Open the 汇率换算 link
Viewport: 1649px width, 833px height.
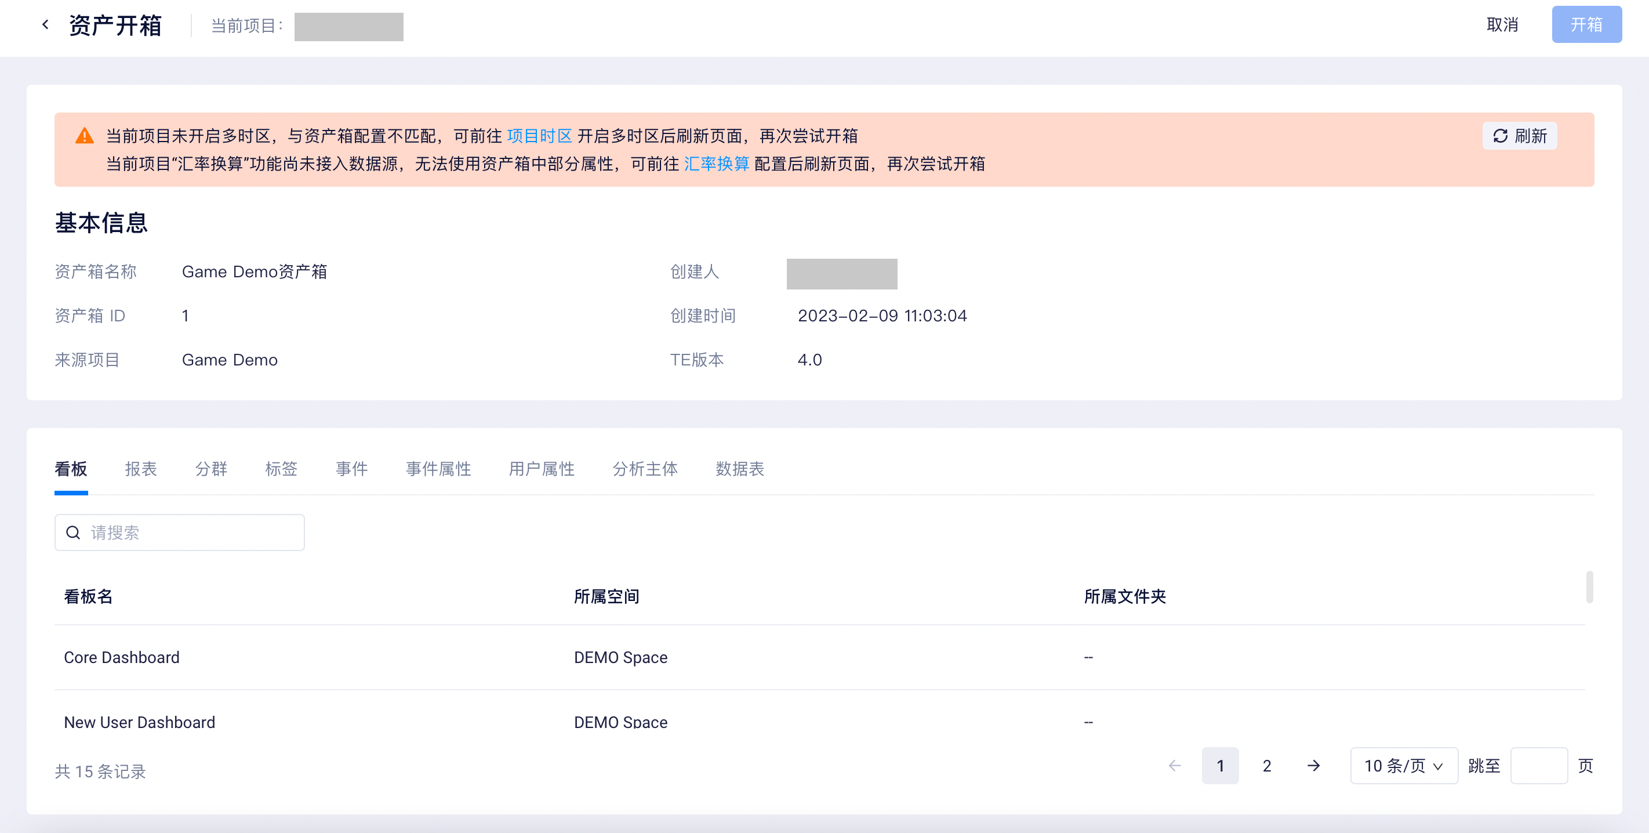(716, 164)
